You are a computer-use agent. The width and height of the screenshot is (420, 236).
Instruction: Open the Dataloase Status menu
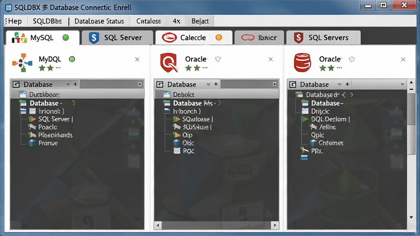[99, 21]
